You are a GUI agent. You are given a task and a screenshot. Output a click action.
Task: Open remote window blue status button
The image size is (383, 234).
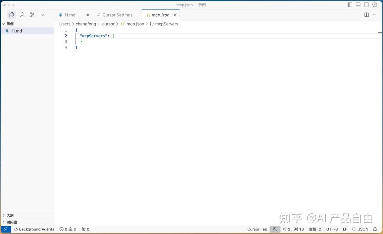[6, 229]
